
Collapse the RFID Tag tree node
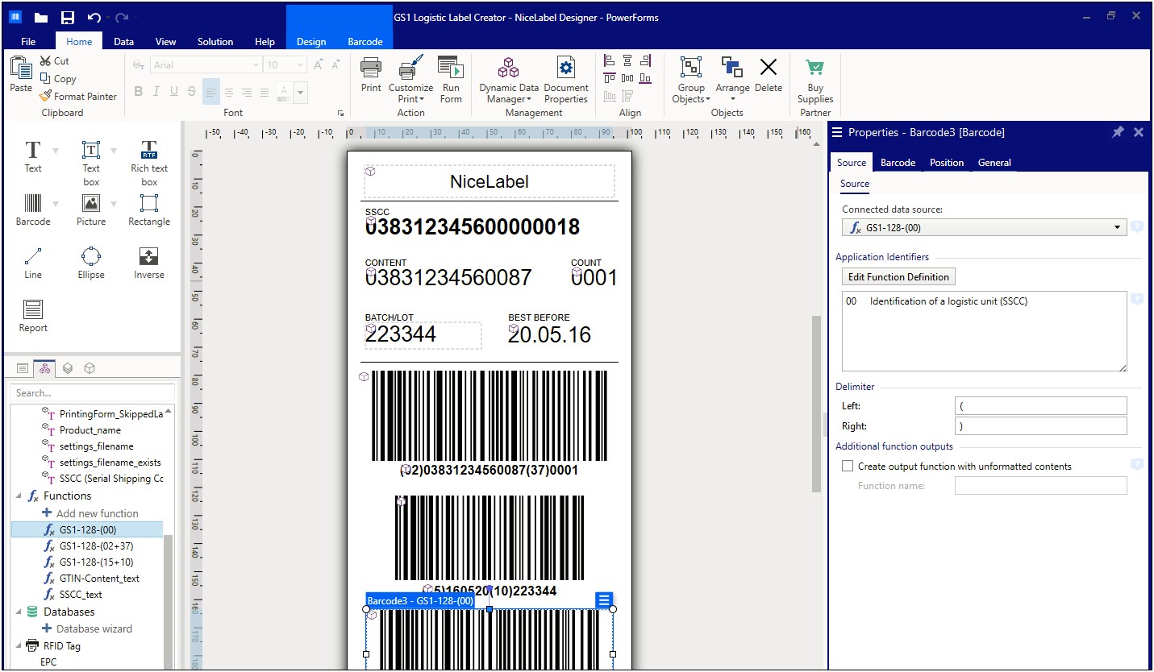pyautogui.click(x=19, y=646)
